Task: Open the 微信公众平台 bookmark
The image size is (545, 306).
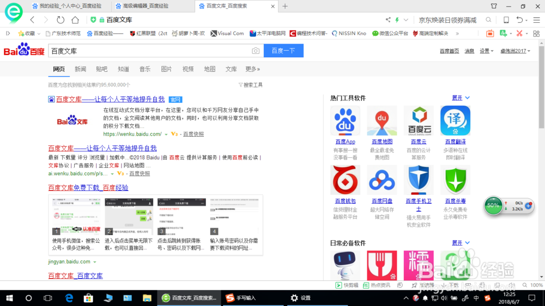Action: tap(390, 33)
